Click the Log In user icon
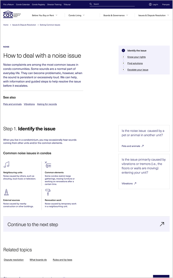173x278 pixels. point(150,4)
